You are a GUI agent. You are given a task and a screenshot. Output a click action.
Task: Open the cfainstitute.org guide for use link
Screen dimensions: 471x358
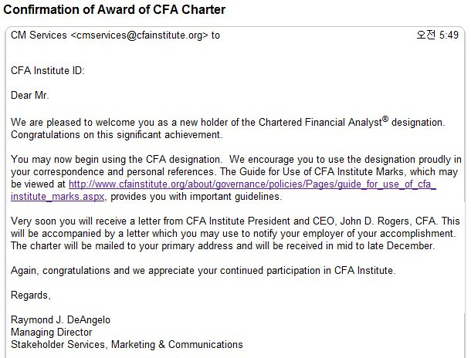point(252,184)
